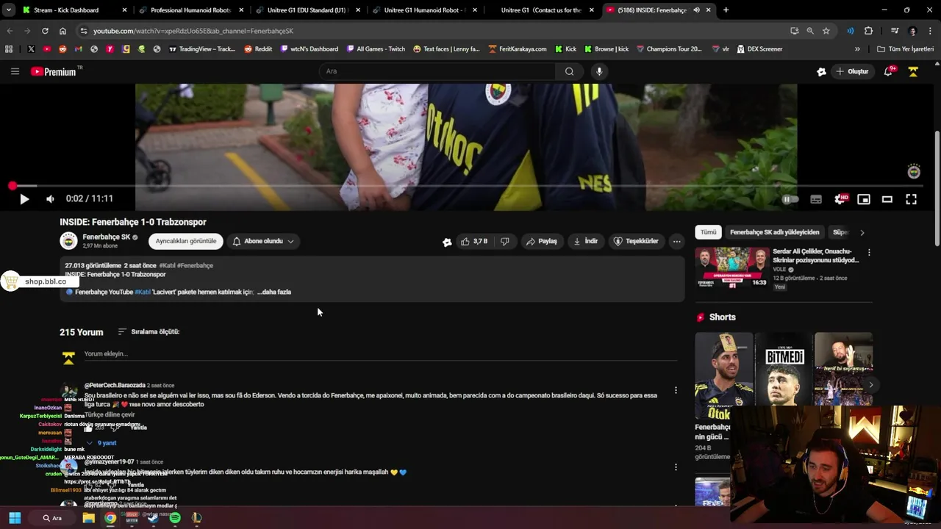This screenshot has height=529, width=941.
Task: Open the BİTMEDİ short thumbnail
Action: coord(784,369)
